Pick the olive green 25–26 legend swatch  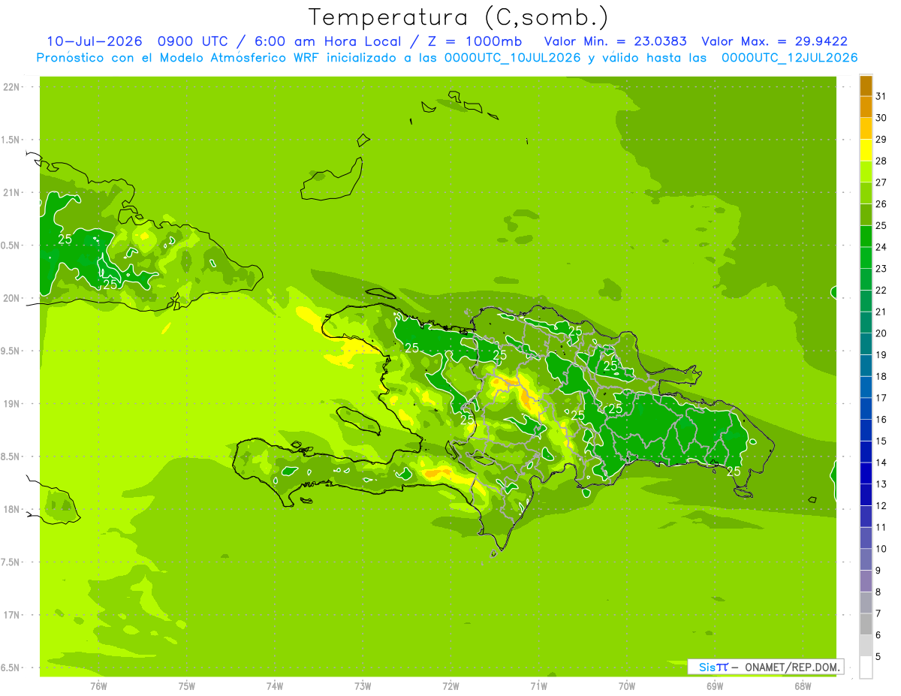click(x=866, y=215)
